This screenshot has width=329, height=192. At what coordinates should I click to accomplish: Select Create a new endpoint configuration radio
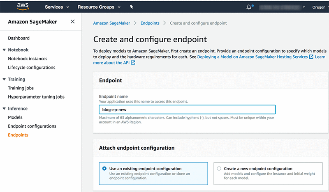point(219,169)
